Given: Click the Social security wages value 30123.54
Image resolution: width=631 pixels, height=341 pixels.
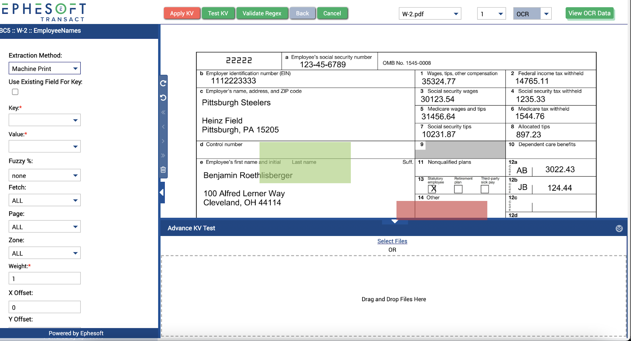Looking at the screenshot, I should [437, 99].
